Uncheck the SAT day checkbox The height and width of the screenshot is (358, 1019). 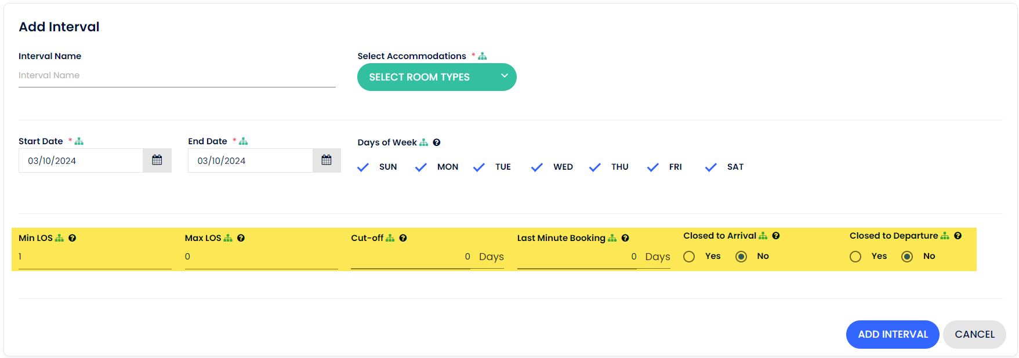click(x=711, y=167)
